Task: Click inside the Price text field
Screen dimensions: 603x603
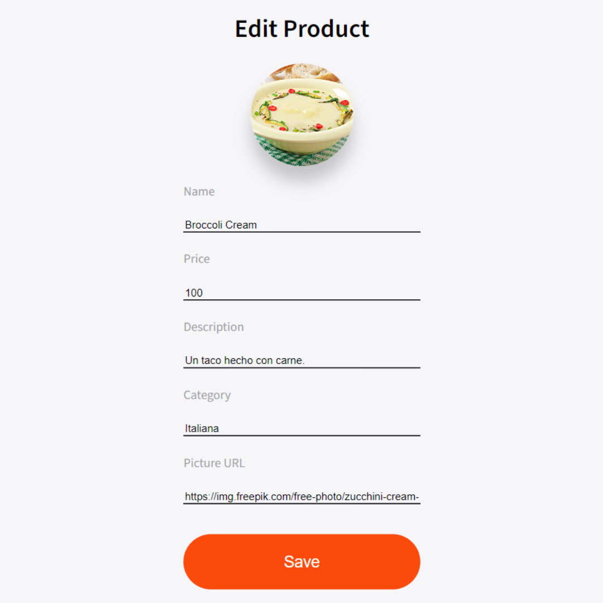Action: (301, 293)
